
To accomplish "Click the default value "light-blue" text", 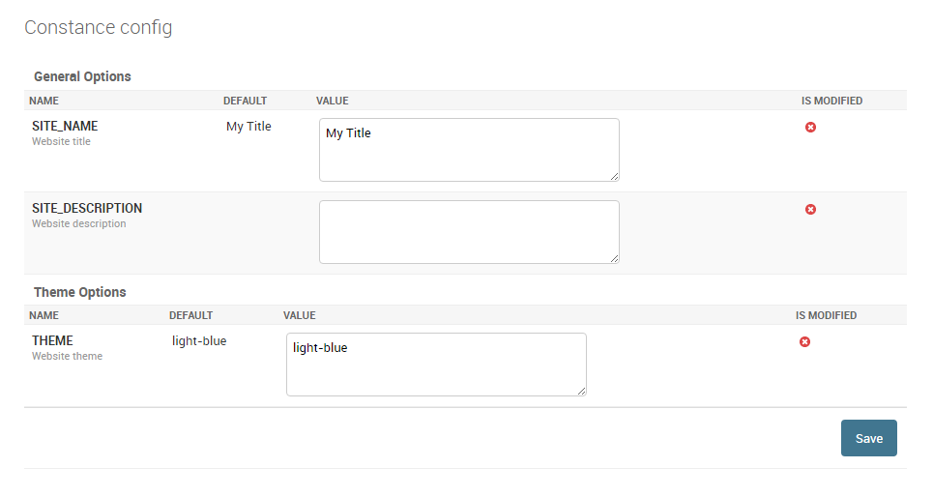I will (199, 341).
